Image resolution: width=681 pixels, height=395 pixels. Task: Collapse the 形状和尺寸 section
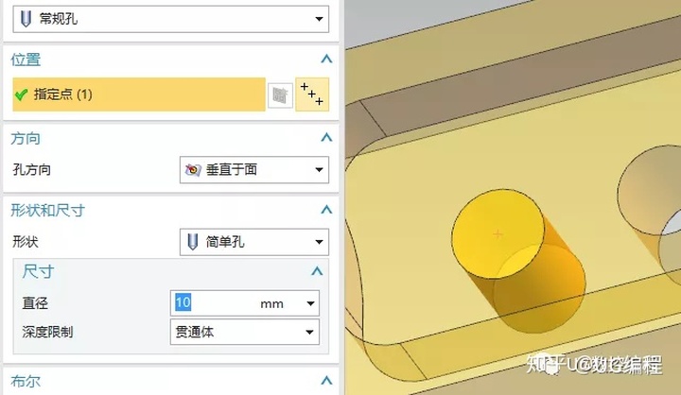pyautogui.click(x=326, y=210)
